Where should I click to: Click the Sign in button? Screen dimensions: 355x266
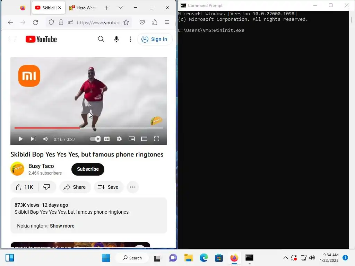[x=154, y=39]
